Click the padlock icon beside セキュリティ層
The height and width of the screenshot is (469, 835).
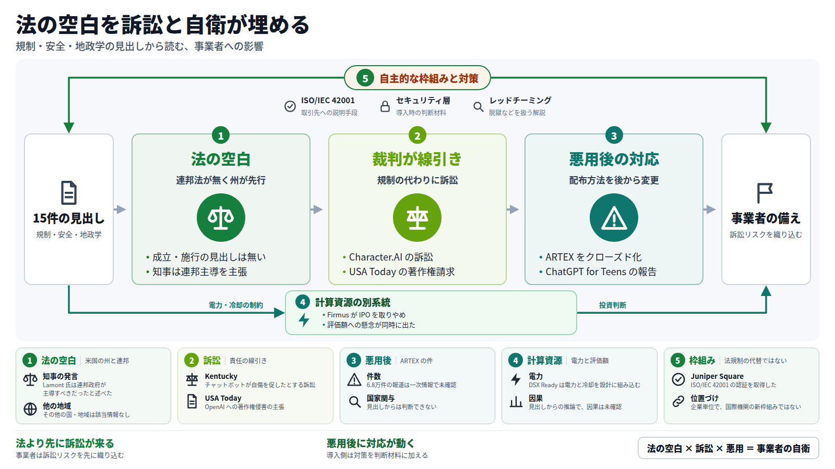(385, 106)
